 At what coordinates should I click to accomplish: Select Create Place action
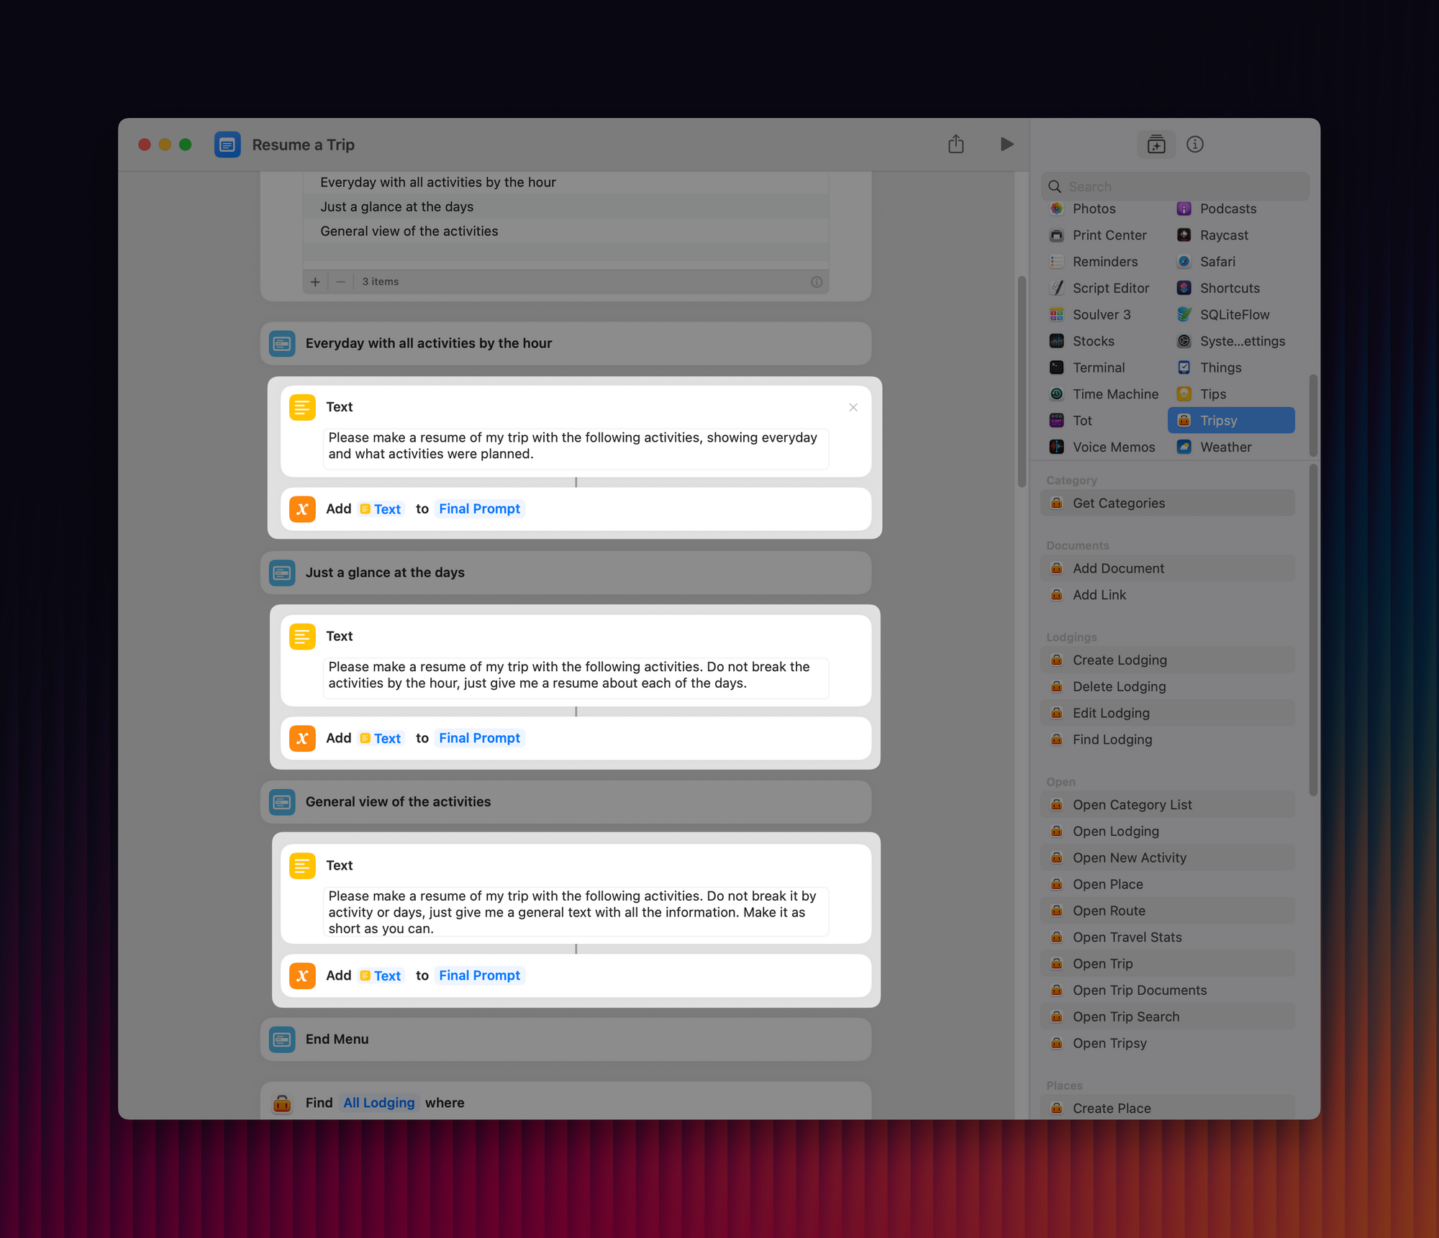click(1167, 1109)
